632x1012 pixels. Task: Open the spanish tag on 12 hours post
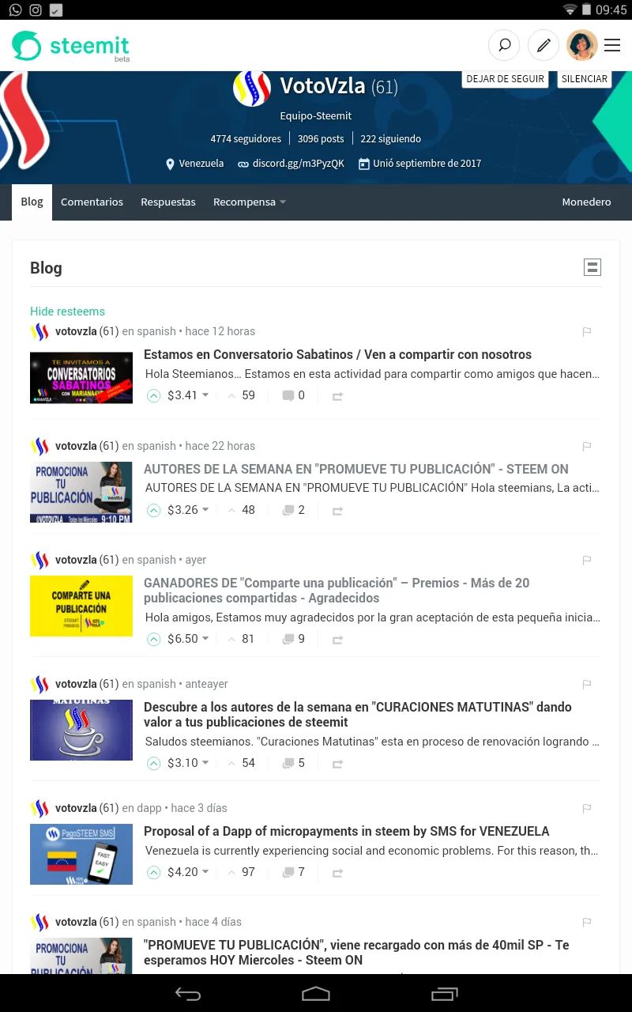tap(156, 331)
